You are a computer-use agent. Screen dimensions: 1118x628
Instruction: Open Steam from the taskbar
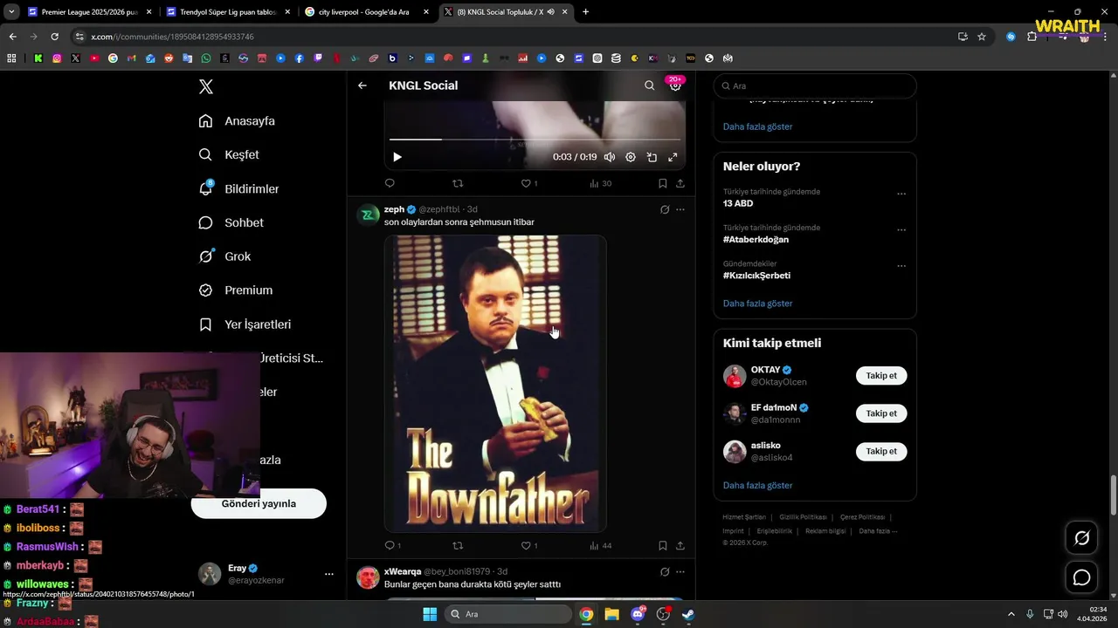click(x=688, y=614)
